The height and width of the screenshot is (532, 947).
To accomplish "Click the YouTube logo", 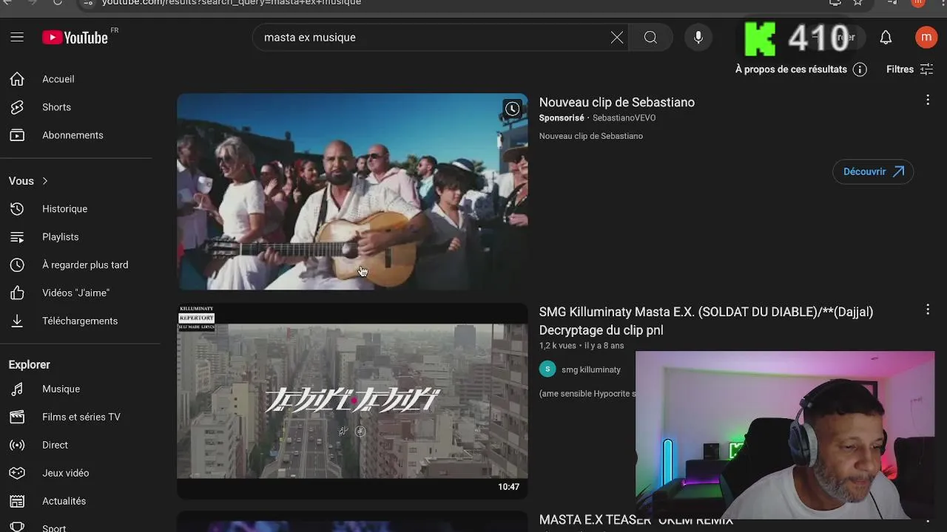I will click(75, 38).
